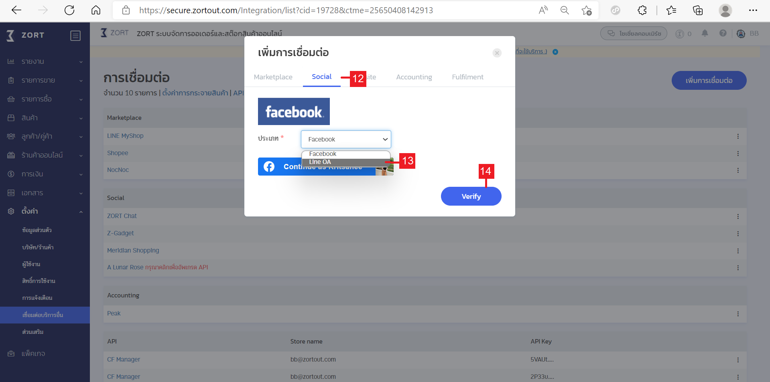Image resolution: width=770 pixels, height=382 pixels.
Task: Click the Verify button
Action: pyautogui.click(x=471, y=196)
